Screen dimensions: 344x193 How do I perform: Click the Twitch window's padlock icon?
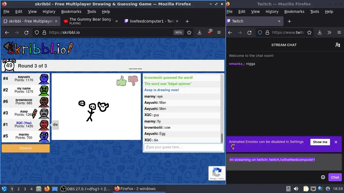pyautogui.click(x=267, y=32)
